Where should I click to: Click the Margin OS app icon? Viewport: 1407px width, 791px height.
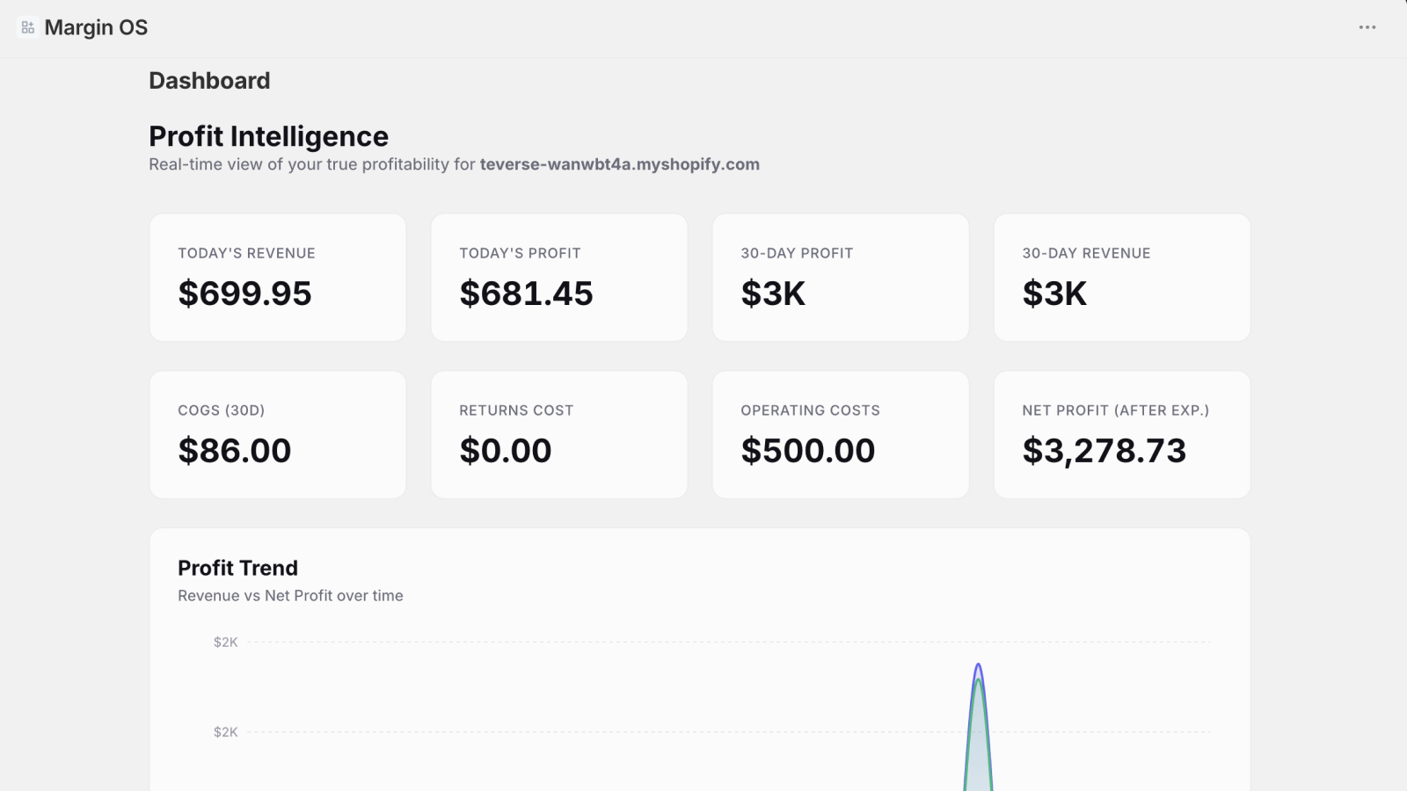[x=28, y=28]
